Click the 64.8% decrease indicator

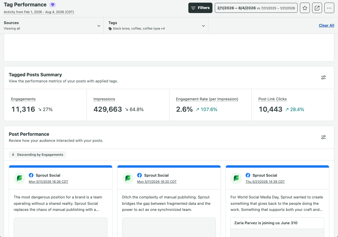tap(134, 109)
